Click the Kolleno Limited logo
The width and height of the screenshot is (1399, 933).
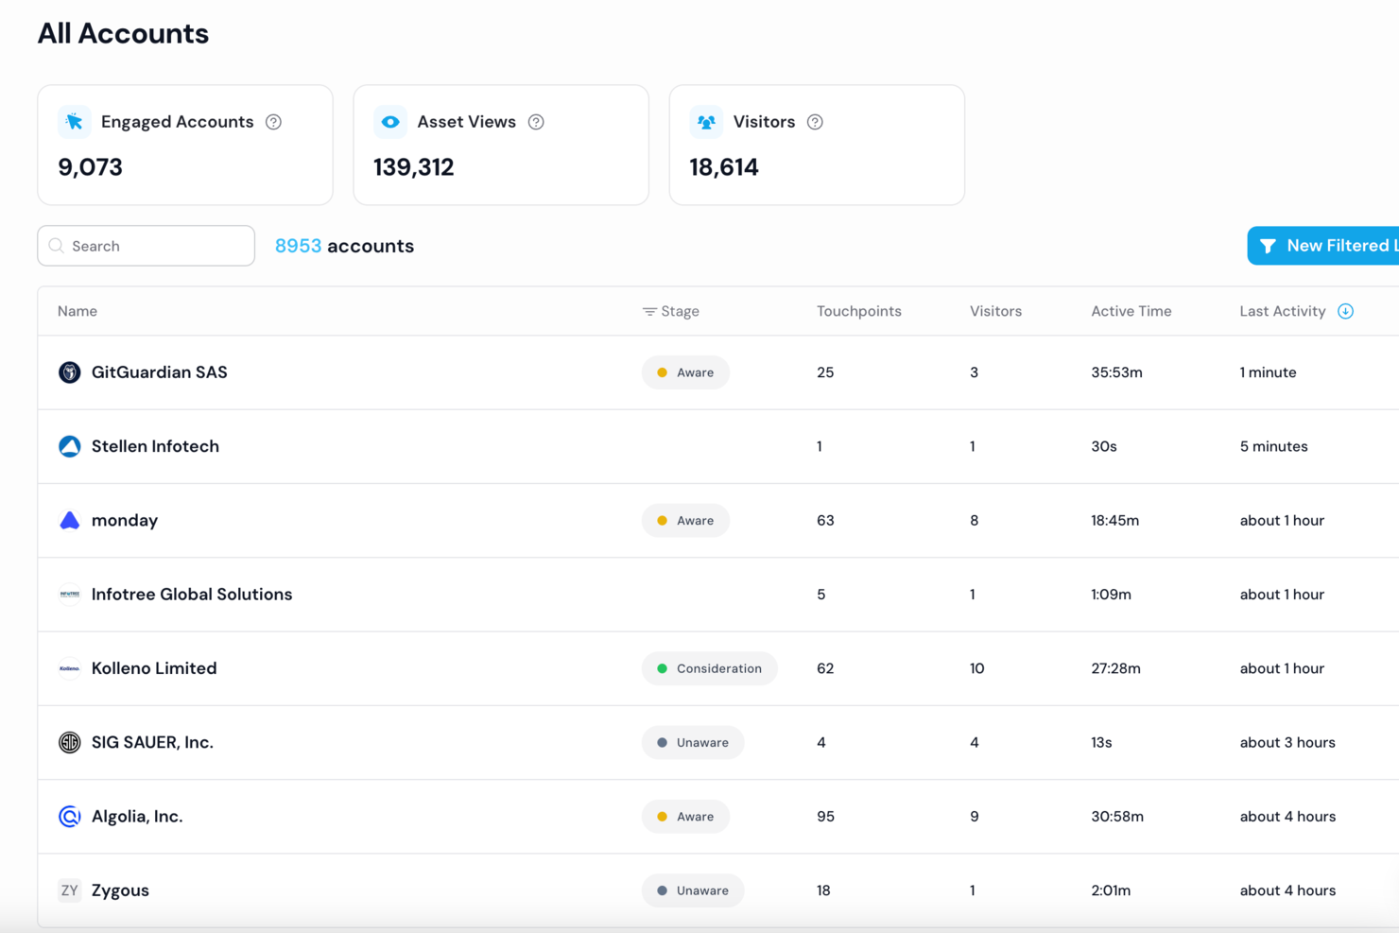69,668
